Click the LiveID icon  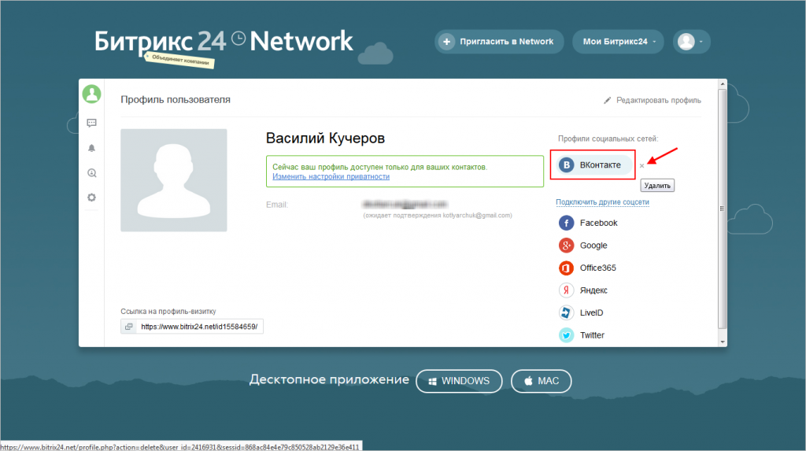[x=566, y=312]
